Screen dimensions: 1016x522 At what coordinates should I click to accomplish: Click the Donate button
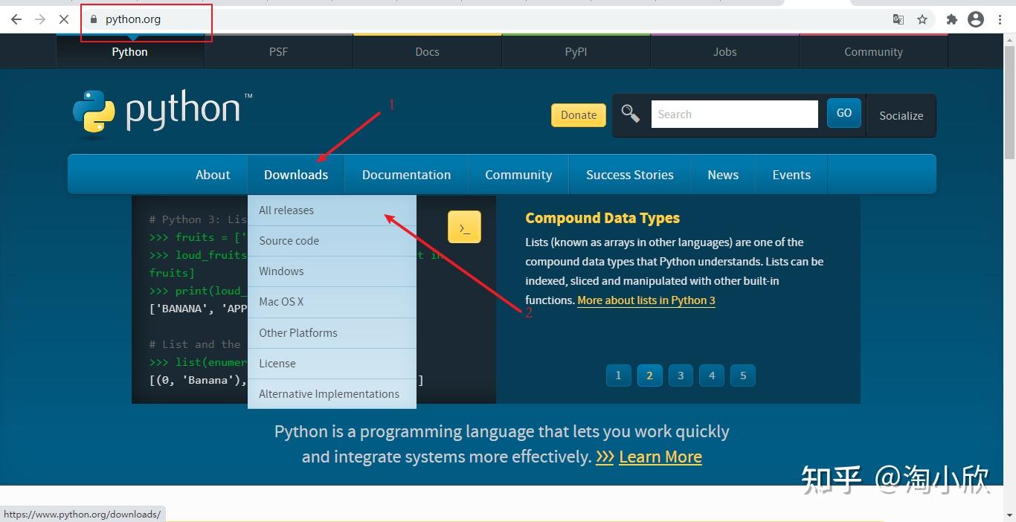[578, 115]
